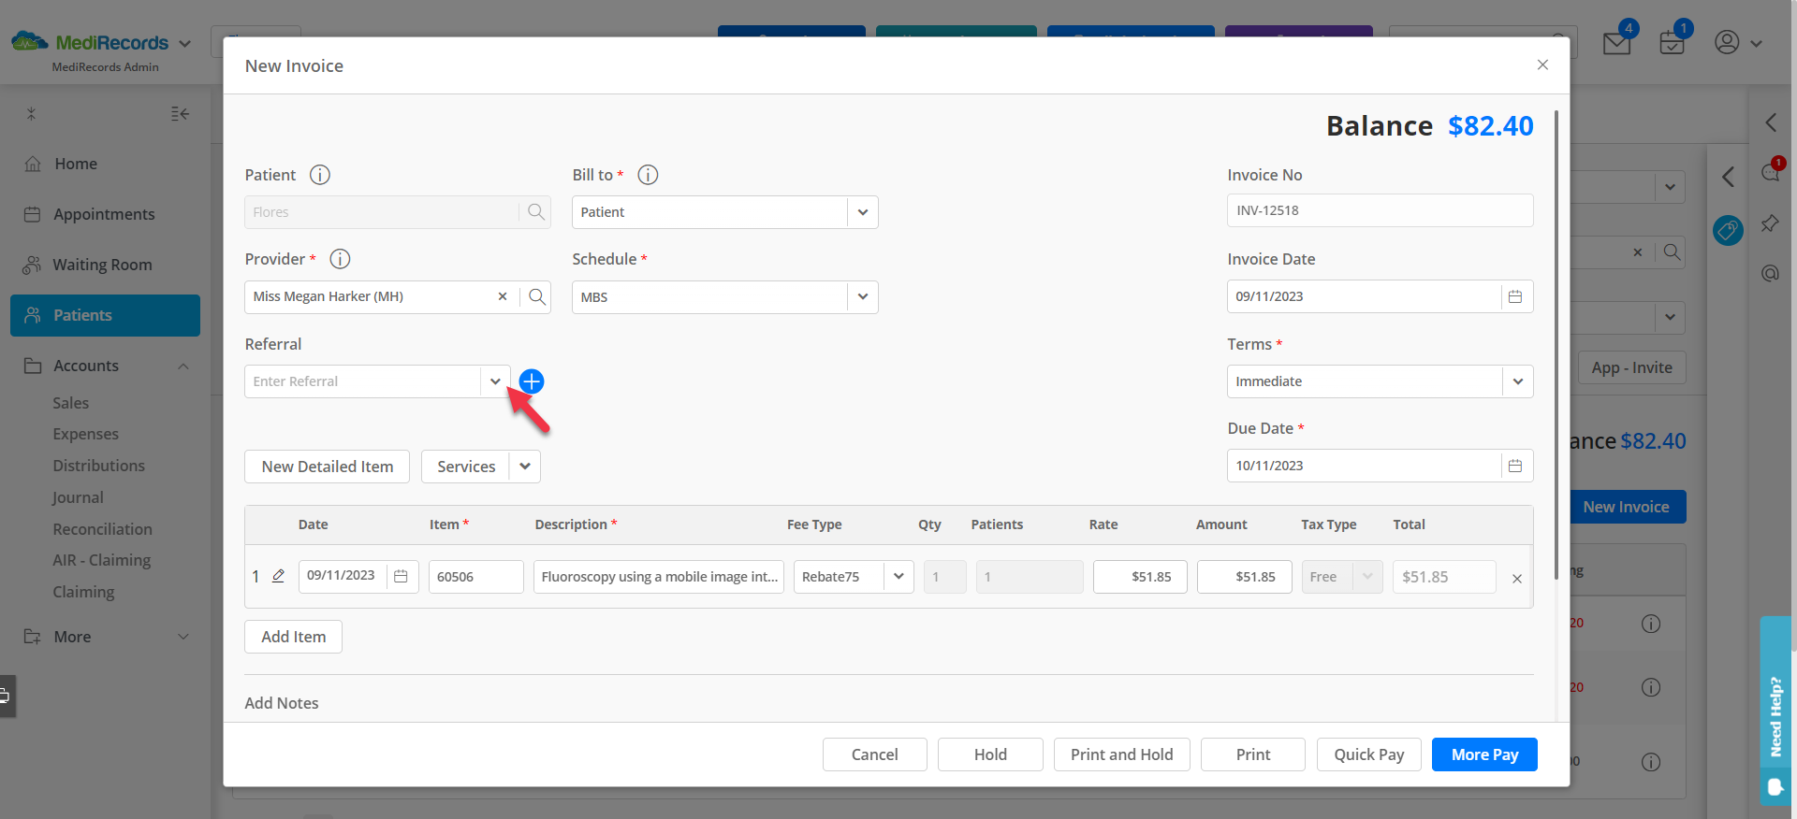Expand the Fee Type Rebate75 dropdown
The image size is (1797, 819).
(x=898, y=577)
